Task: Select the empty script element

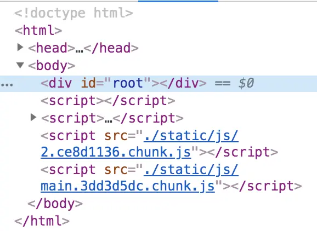Action: tap(108, 101)
